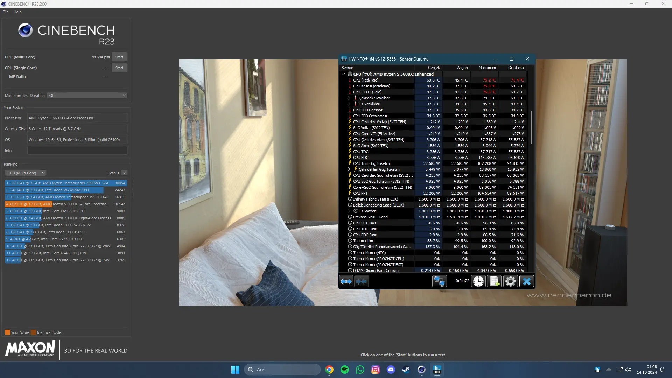Open Minimum Test Duration dropdown
The image size is (672, 378).
pyautogui.click(x=87, y=96)
